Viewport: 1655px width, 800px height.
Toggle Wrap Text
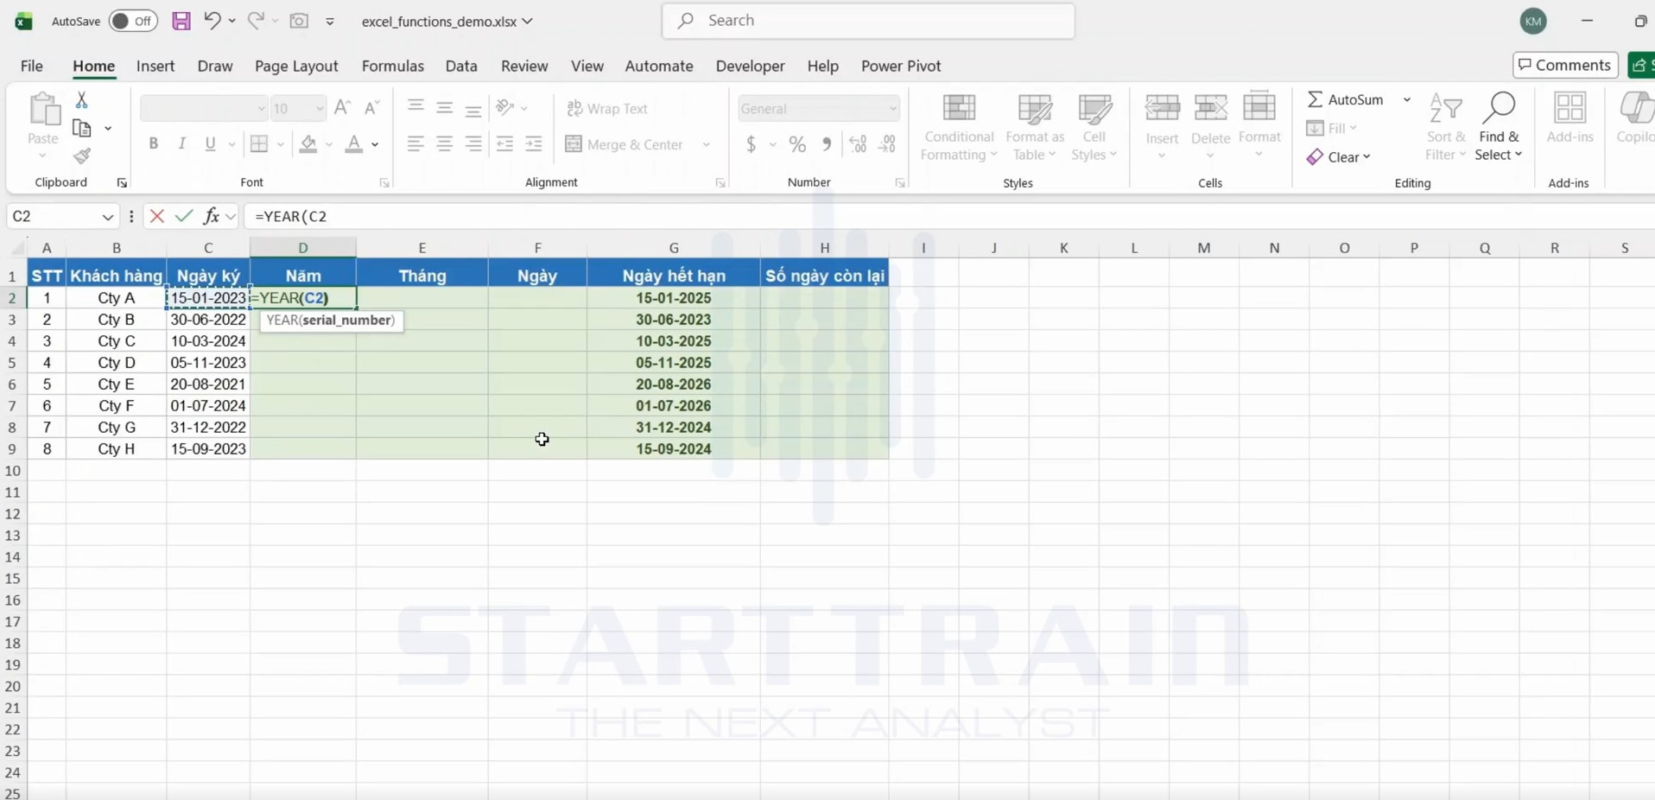coord(607,108)
